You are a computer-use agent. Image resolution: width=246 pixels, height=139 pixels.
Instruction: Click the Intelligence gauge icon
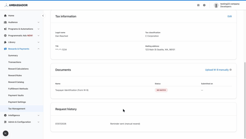[6, 115]
